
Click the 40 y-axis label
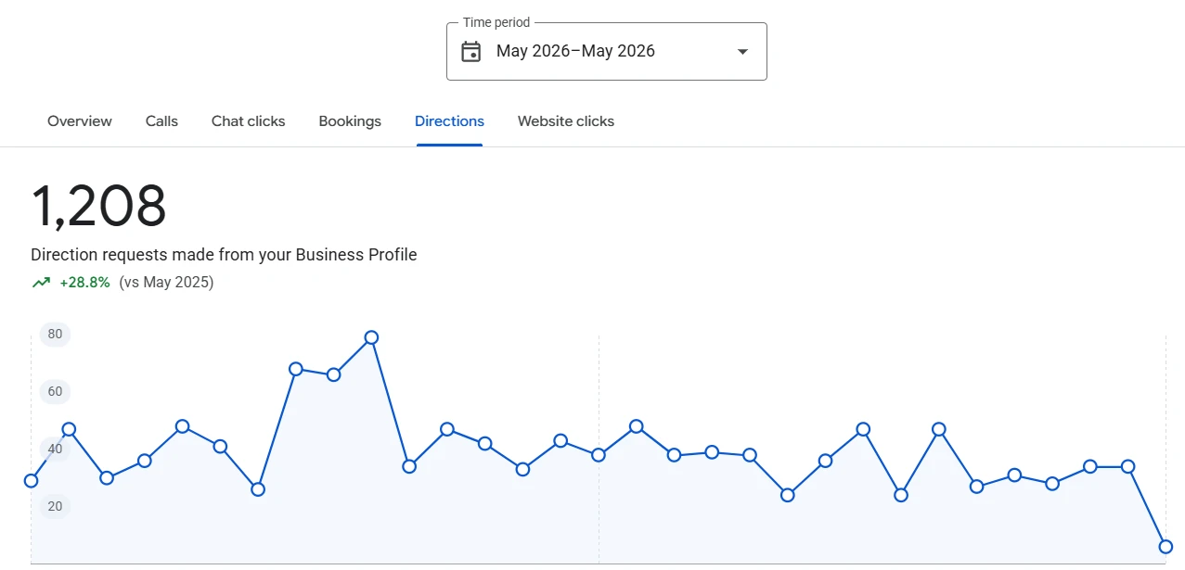(x=55, y=450)
